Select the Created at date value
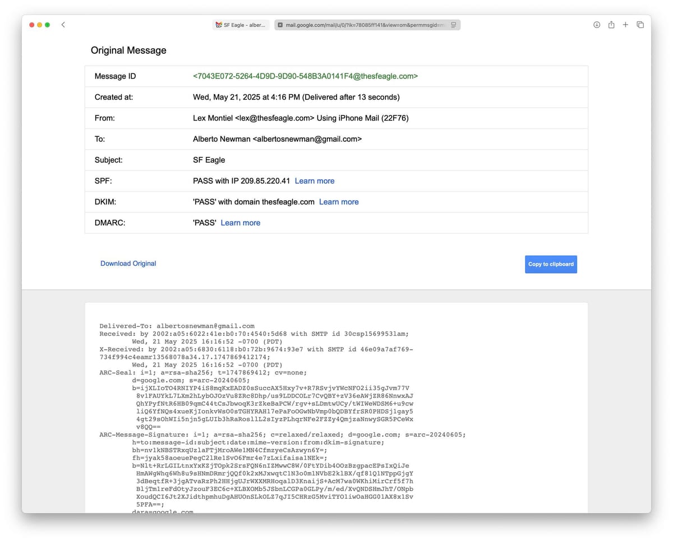This screenshot has width=673, height=542. point(296,97)
